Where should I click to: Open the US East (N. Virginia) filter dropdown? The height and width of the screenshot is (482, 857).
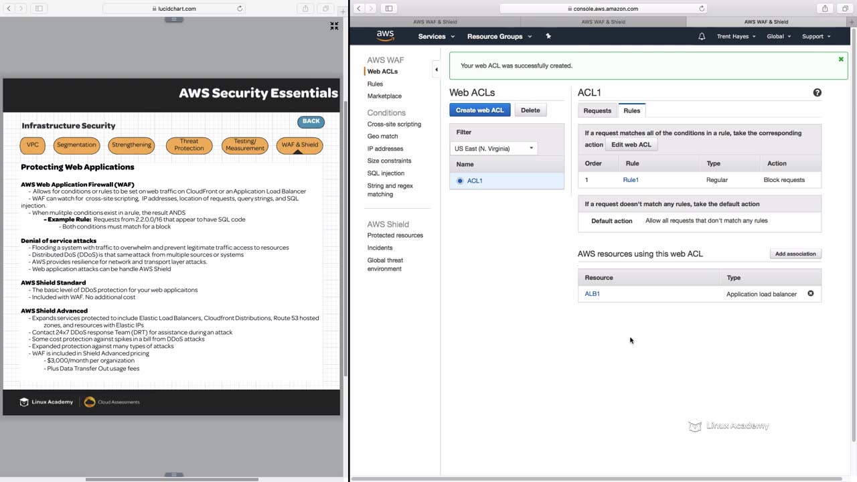pos(494,149)
